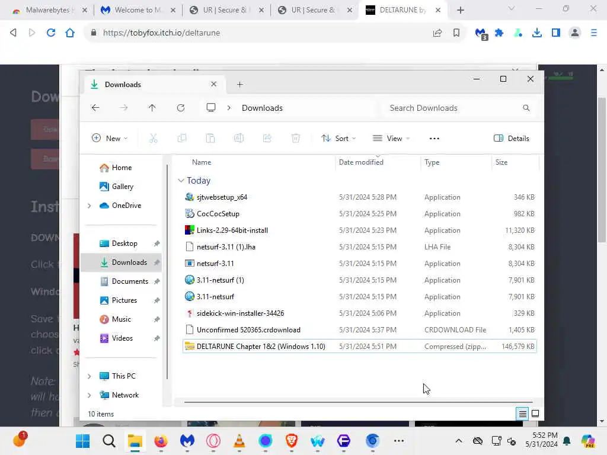The height and width of the screenshot is (455, 607).
Task: Click the search magnifier in Explorer
Action: point(526,108)
